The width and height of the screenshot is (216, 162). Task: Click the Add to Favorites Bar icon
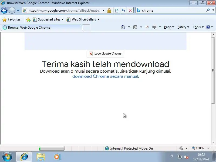[28, 19]
